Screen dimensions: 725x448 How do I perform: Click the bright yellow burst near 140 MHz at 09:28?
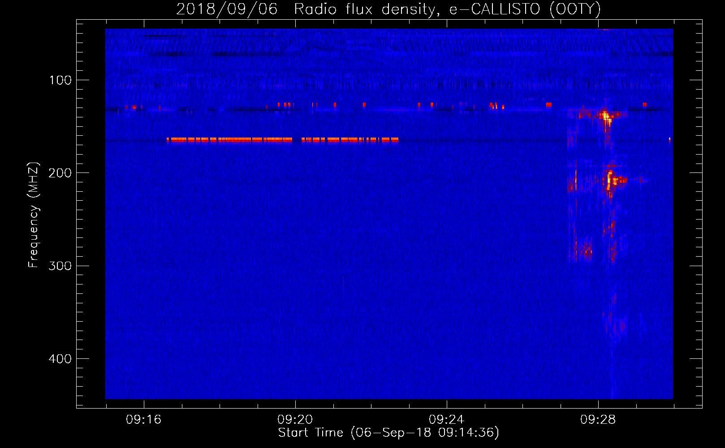tap(606, 116)
